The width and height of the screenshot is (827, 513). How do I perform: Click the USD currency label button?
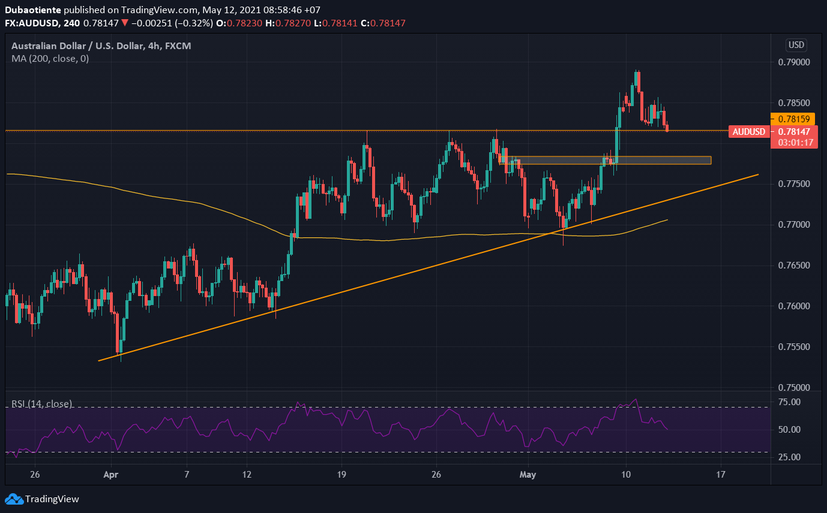796,45
